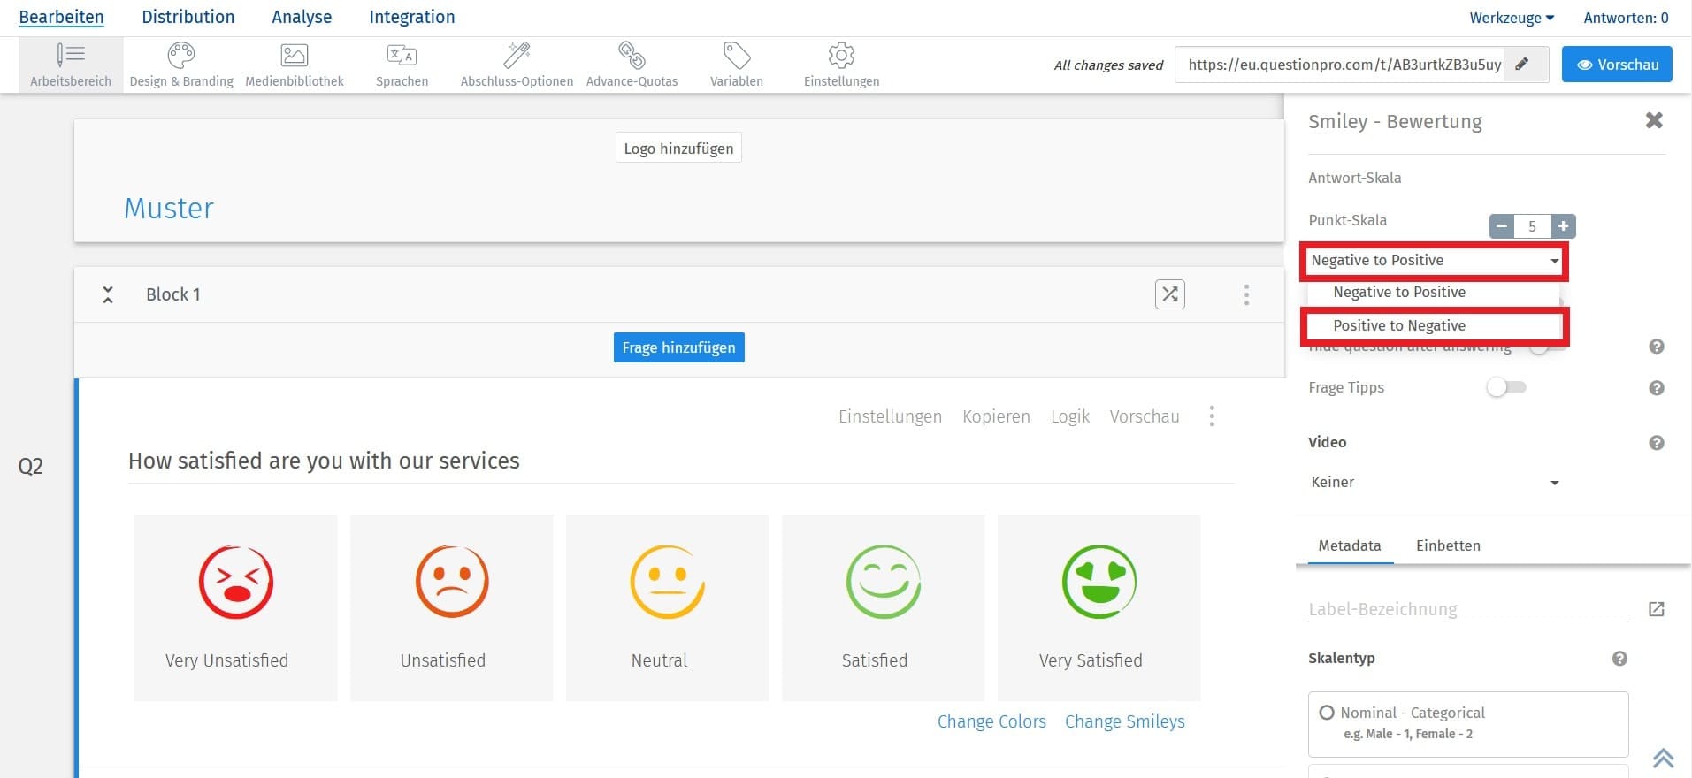
Task: Open the Medienbibliothek media library
Action: [295, 65]
